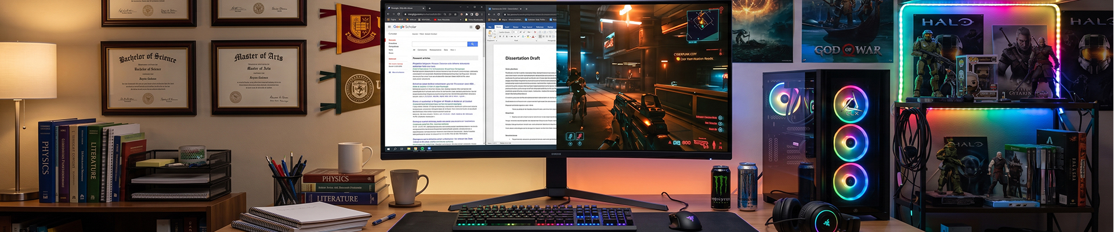Open the taskbar search magnifier
The width and height of the screenshot is (1114, 232).
(395, 149)
